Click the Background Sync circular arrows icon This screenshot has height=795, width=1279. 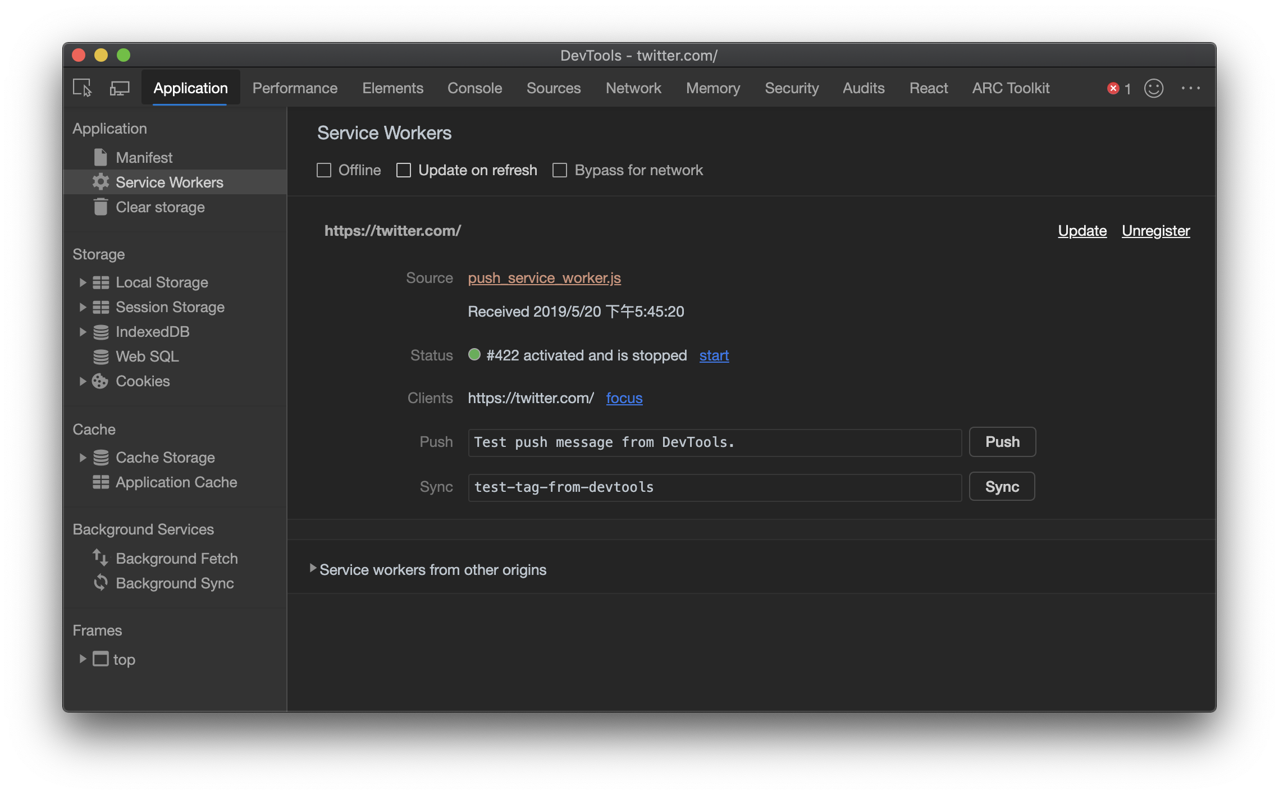101,583
